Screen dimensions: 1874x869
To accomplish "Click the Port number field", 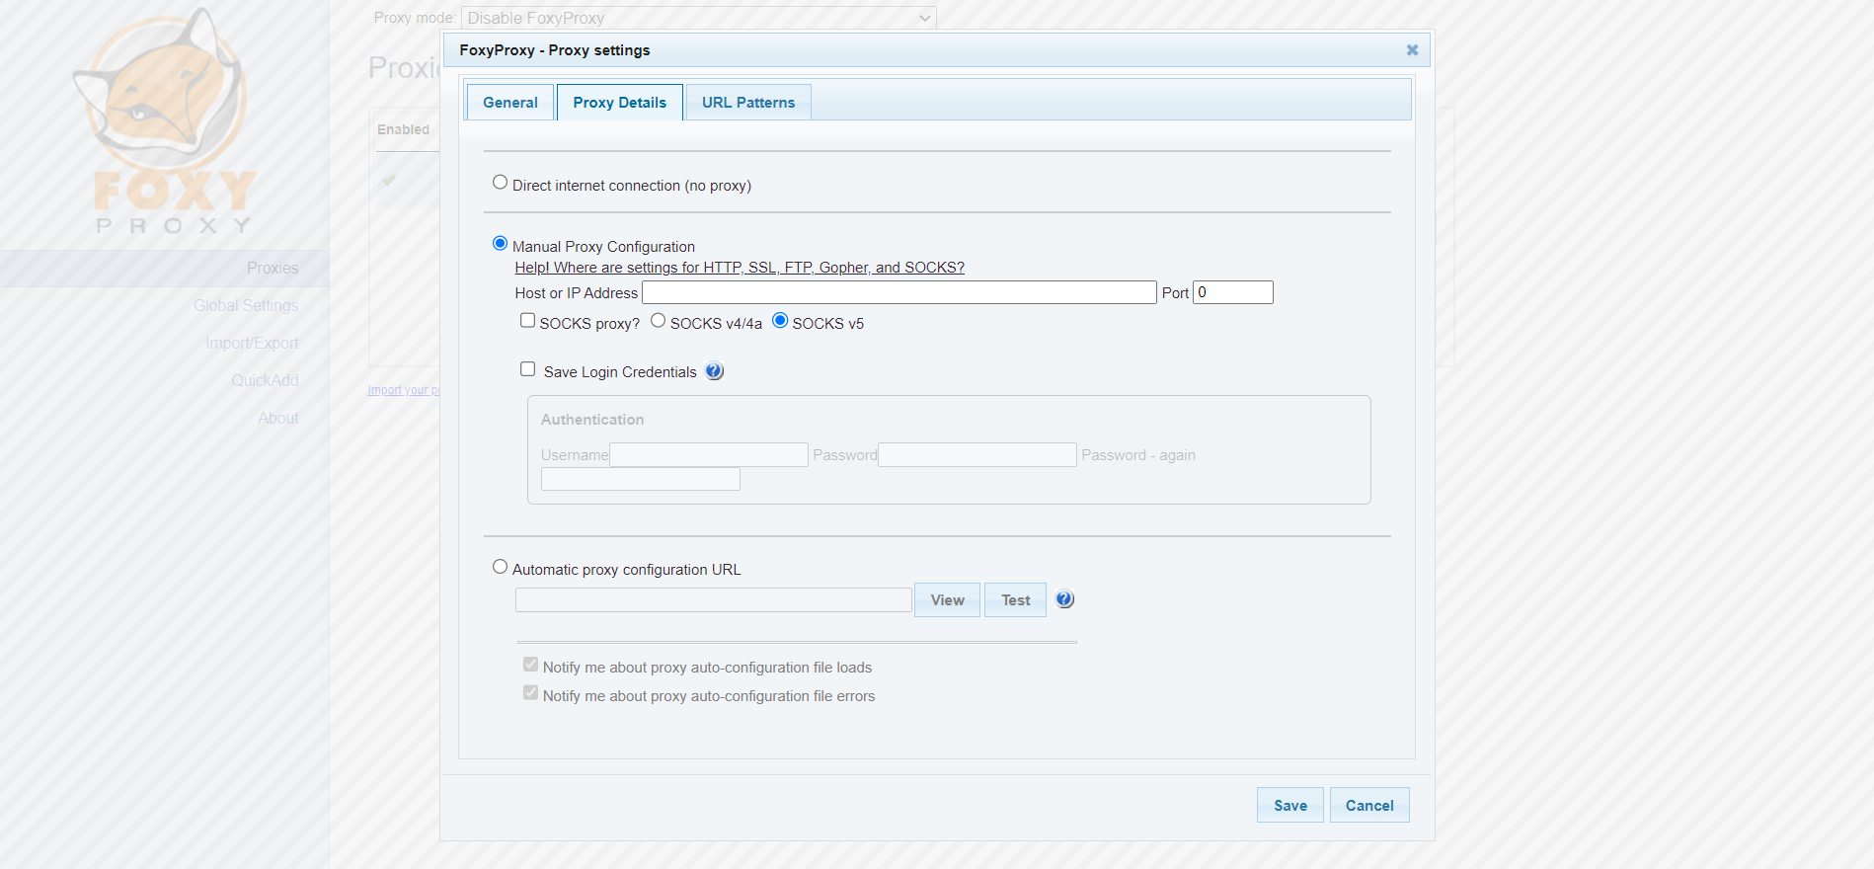I will pyautogui.click(x=1232, y=292).
